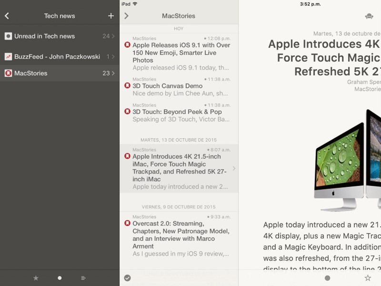Screen dimensions: 381x286
Task: Open article Apple Releases iOS 9.1
Action: [179, 53]
